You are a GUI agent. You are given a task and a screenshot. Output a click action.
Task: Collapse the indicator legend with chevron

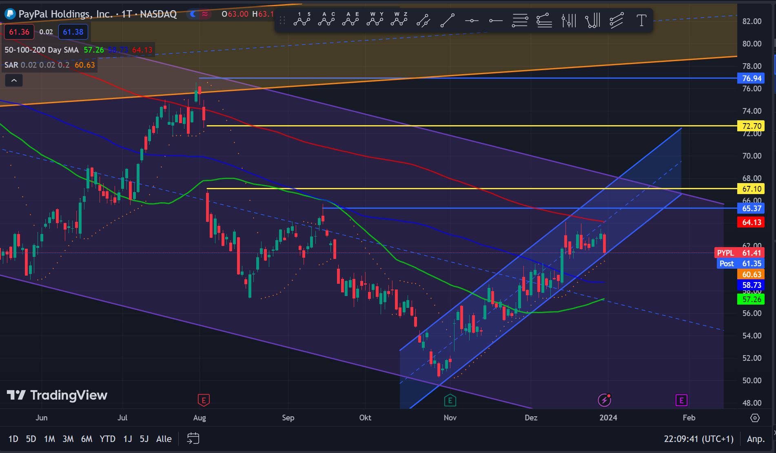[x=14, y=80]
